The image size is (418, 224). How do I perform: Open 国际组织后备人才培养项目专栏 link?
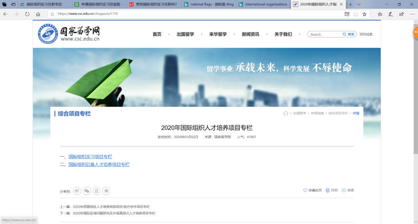[x=99, y=164]
